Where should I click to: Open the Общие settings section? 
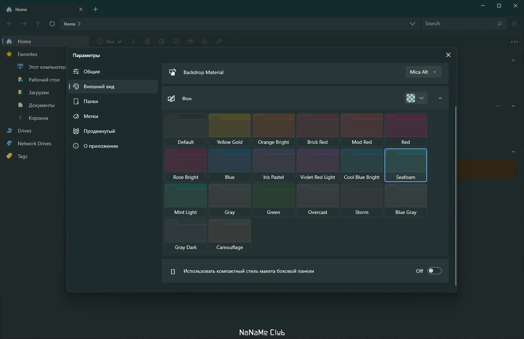pyautogui.click(x=113, y=71)
